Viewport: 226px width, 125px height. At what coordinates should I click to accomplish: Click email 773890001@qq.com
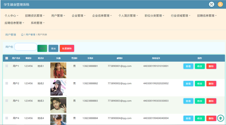(x=120, y=66)
